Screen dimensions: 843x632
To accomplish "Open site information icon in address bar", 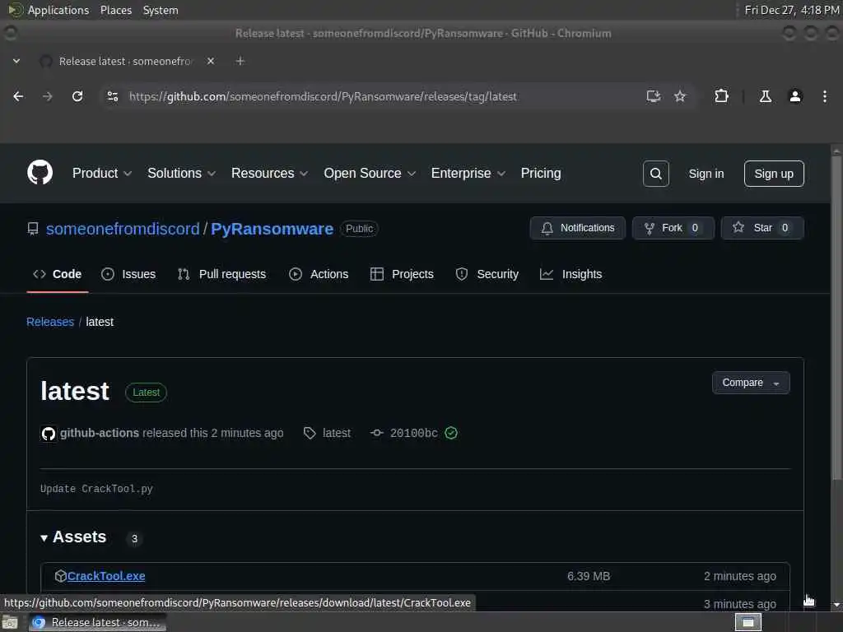I will (x=112, y=96).
